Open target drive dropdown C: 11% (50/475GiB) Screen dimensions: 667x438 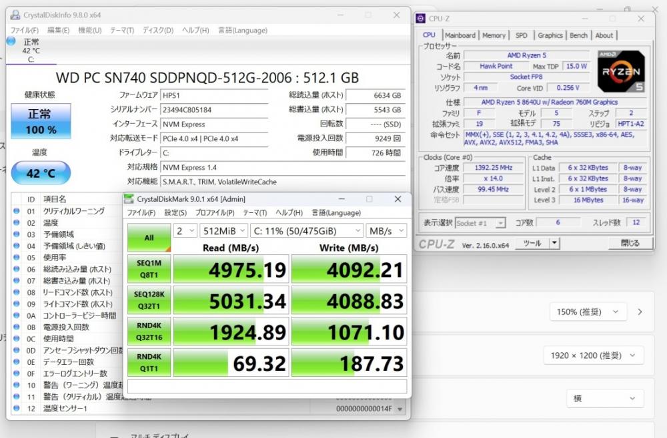pos(307,231)
